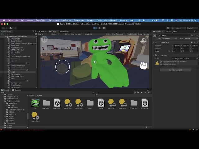Open the Unity search magnifier in the toolbar
This screenshot has height=149, width=199.
[x=173, y=28]
